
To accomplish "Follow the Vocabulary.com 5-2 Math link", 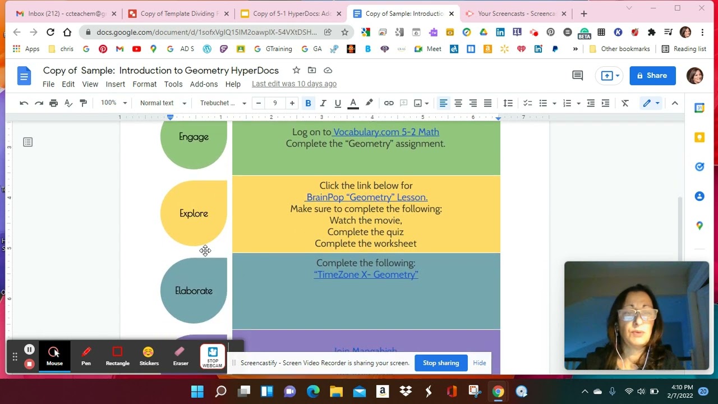I will click(x=386, y=132).
